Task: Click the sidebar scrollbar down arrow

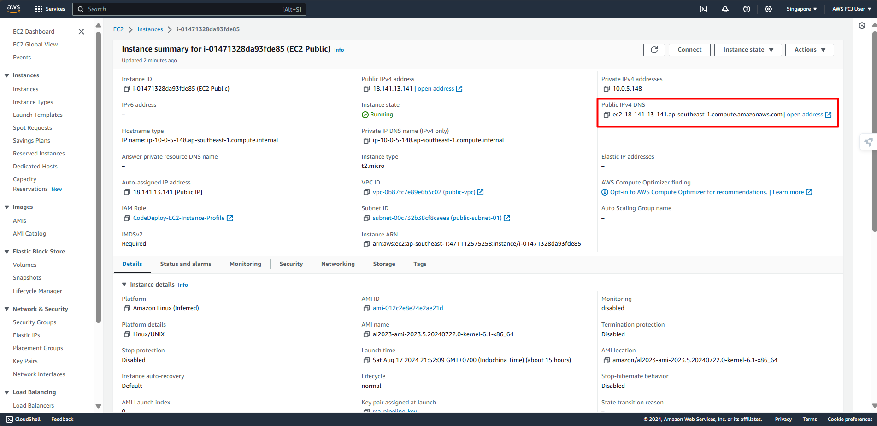Action: (x=98, y=406)
